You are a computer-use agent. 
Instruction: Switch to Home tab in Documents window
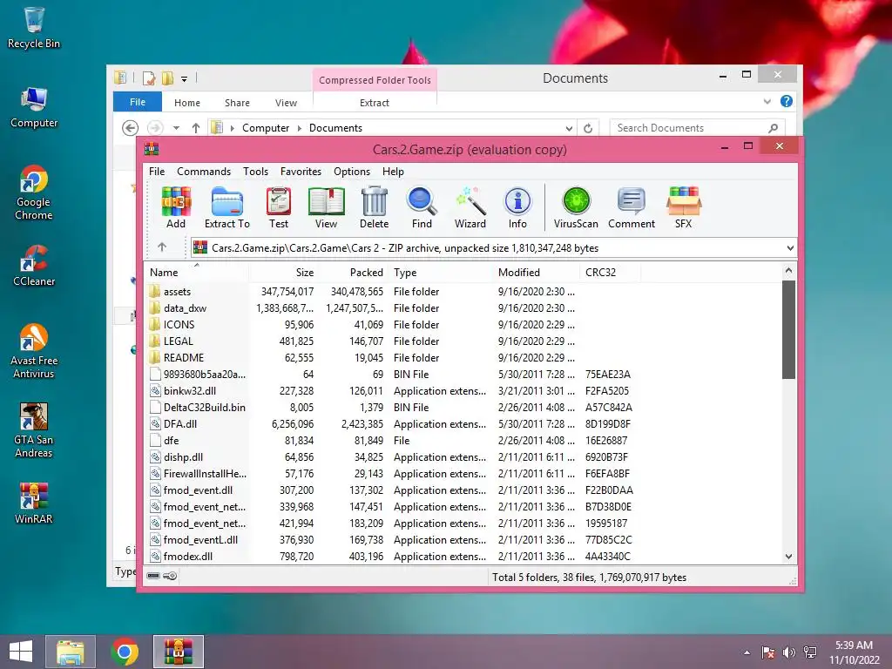187,103
